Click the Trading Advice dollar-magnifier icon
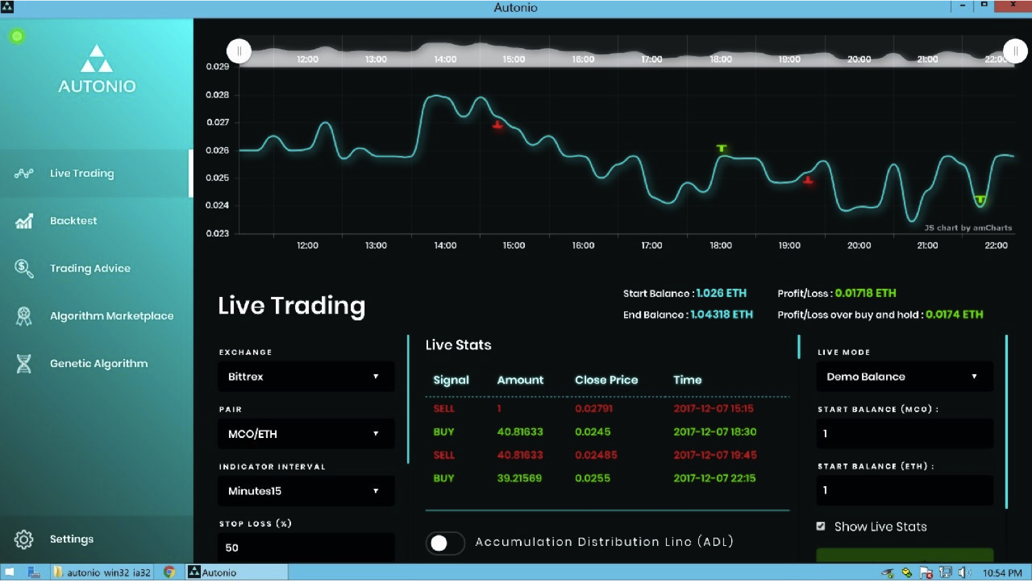The width and height of the screenshot is (1032, 581). coord(24,268)
